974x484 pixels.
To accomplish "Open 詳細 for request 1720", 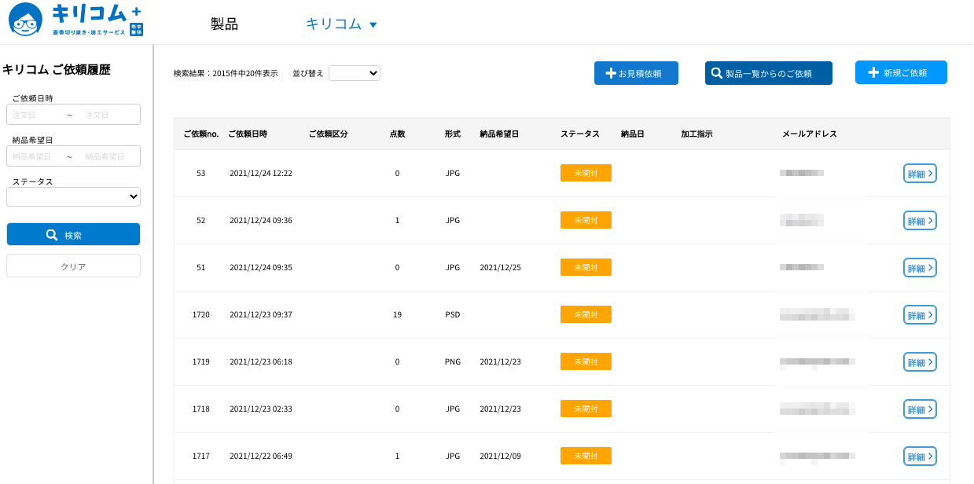I will tap(920, 315).
